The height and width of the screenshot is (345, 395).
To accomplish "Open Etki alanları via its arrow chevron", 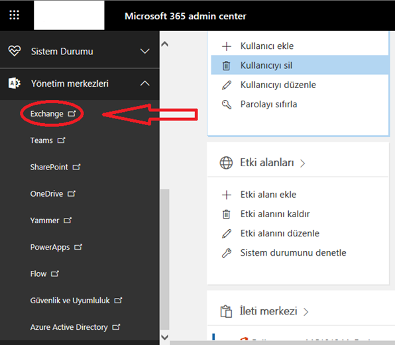I will tap(303, 164).
